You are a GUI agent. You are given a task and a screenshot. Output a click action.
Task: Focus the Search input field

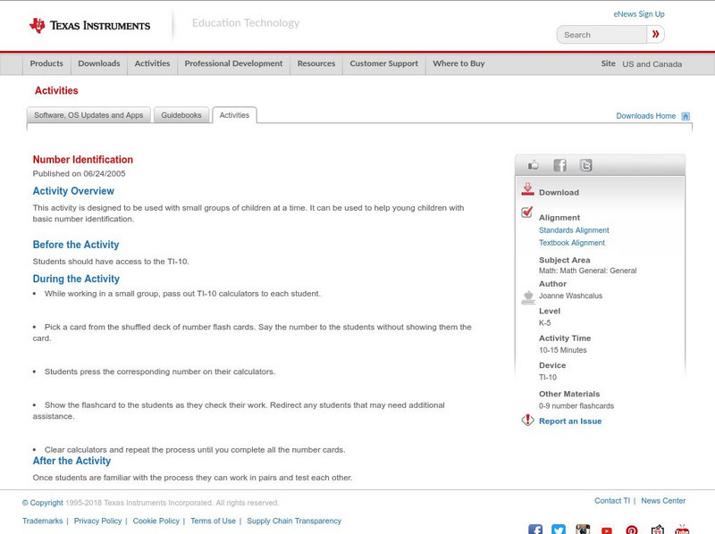[601, 35]
